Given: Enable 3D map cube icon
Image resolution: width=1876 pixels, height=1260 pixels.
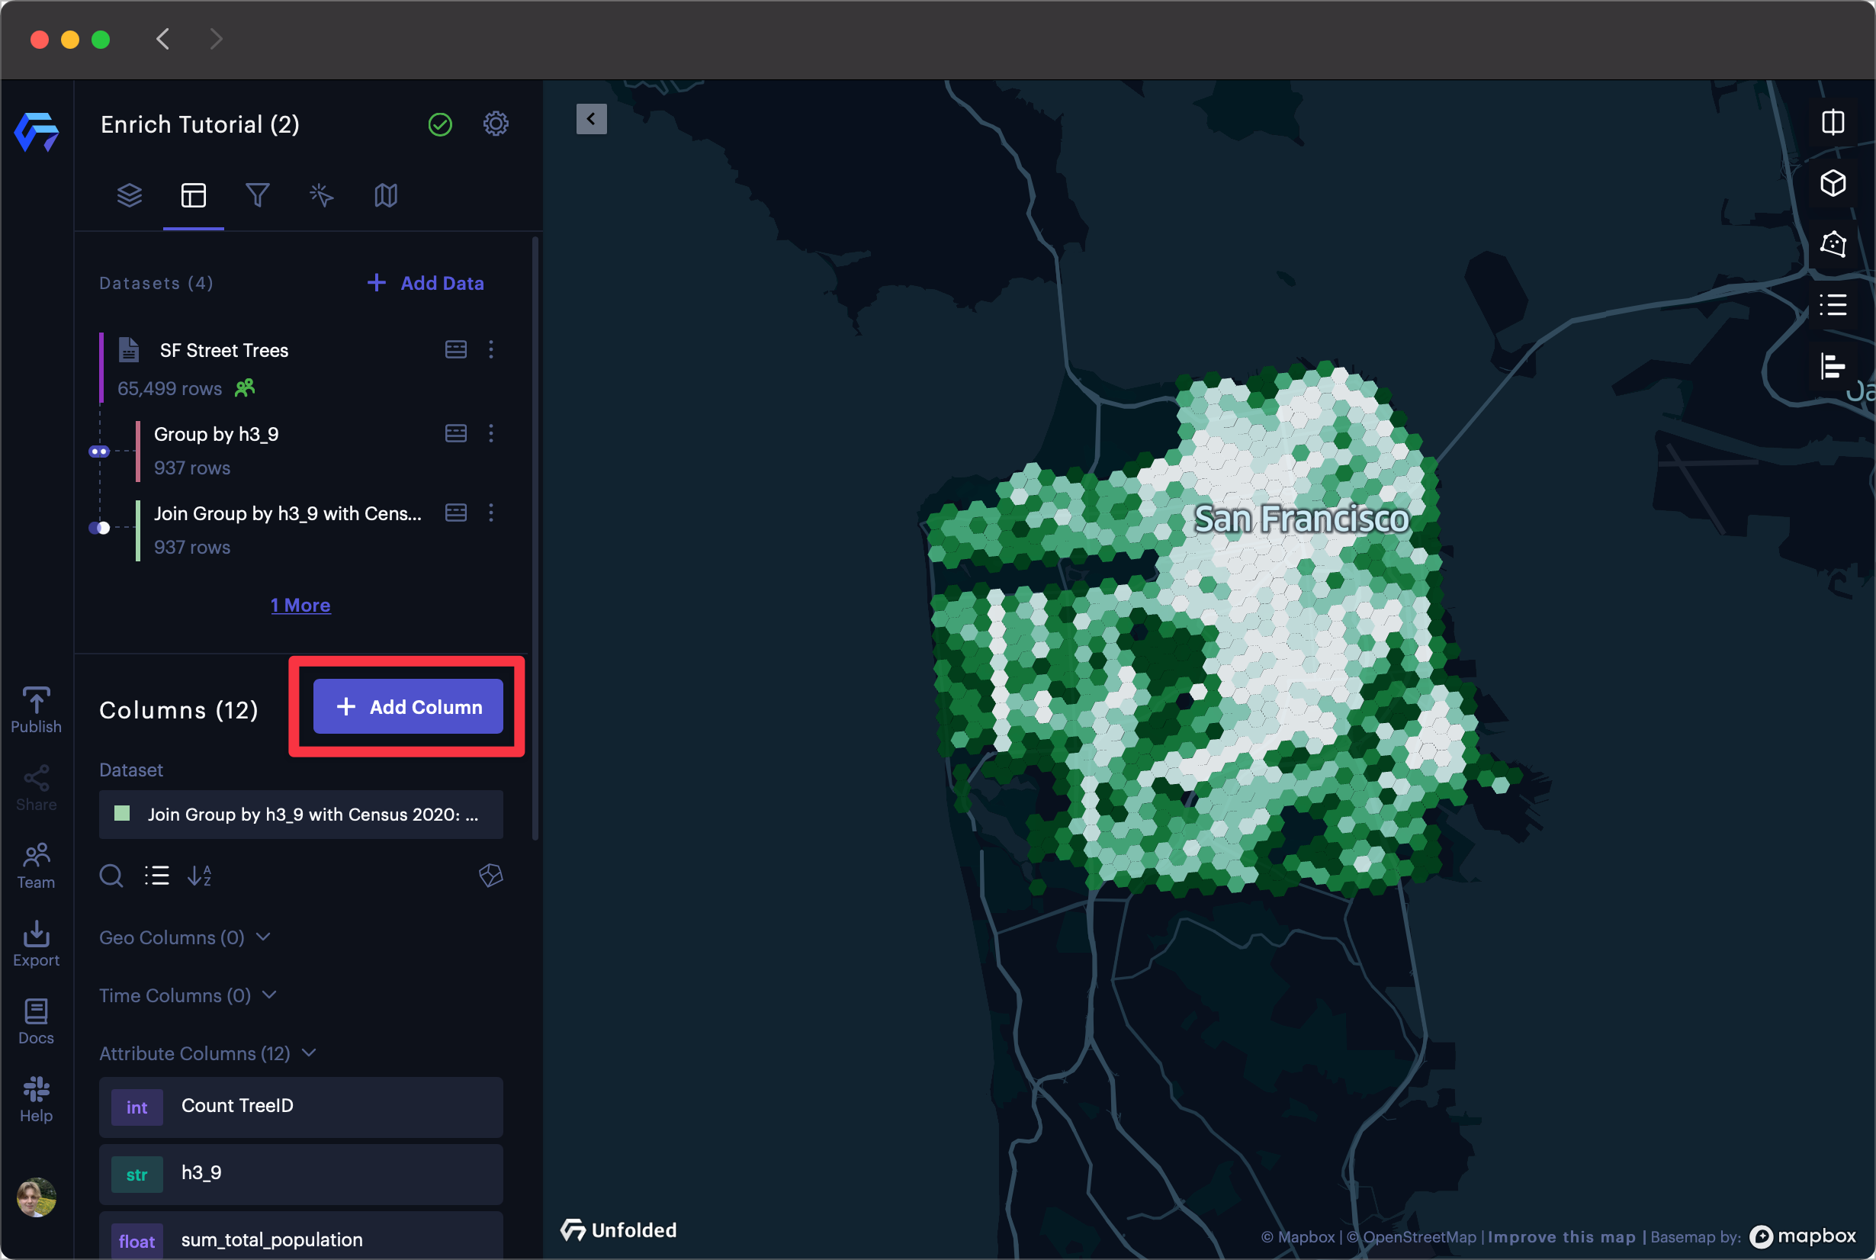Looking at the screenshot, I should pos(1833,183).
